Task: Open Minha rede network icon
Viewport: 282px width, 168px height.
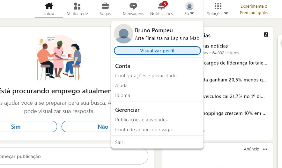Action: pyautogui.click(x=77, y=6)
